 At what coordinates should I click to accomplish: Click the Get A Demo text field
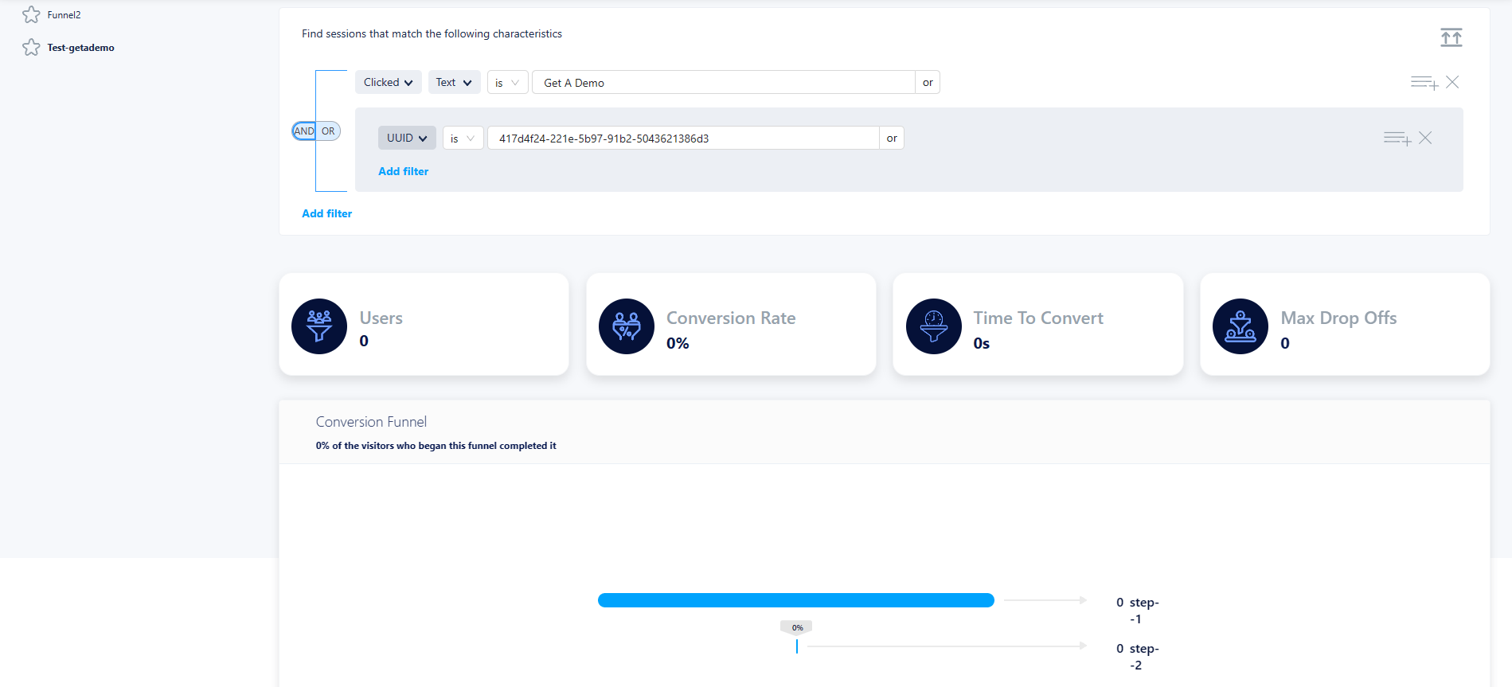click(723, 83)
